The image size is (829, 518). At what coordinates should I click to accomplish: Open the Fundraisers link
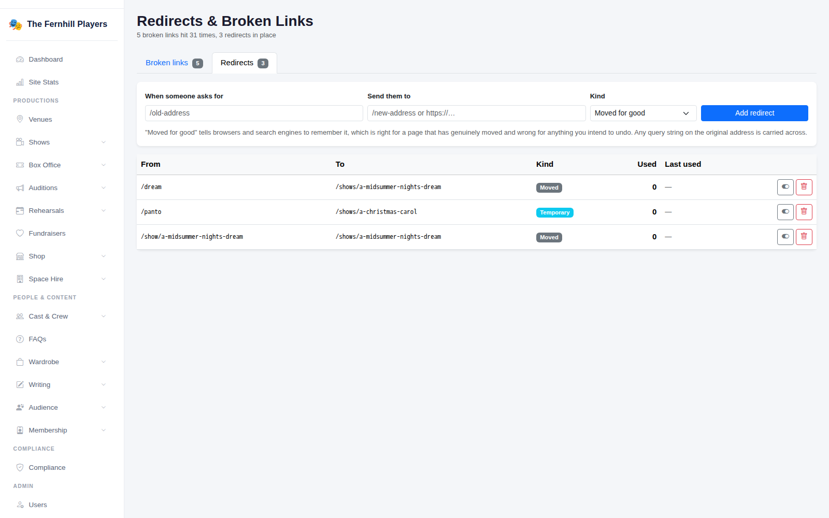click(62, 234)
